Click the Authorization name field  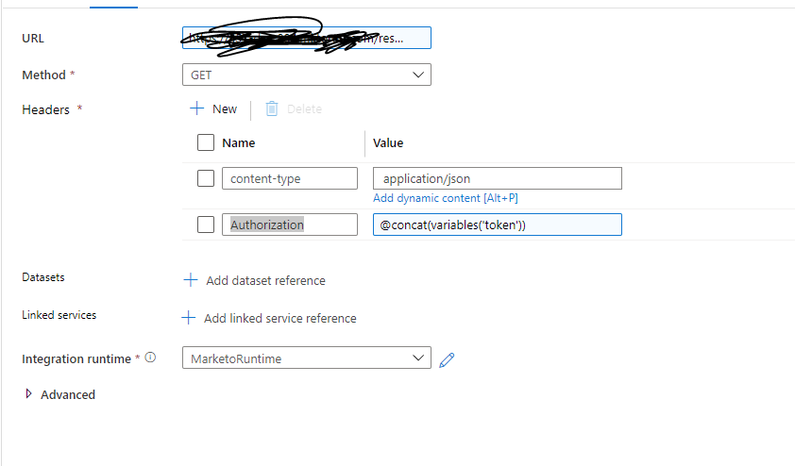click(290, 225)
